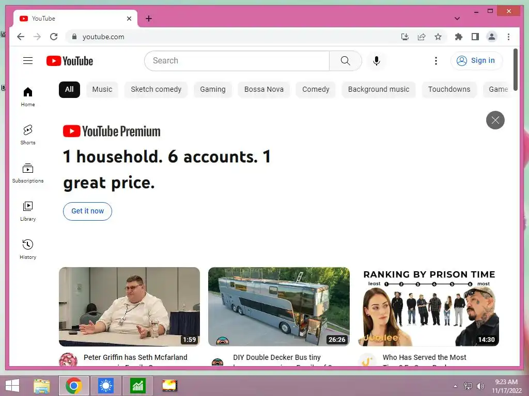
Task: Open Chrome extensions puzzle icon
Action: coord(459,37)
